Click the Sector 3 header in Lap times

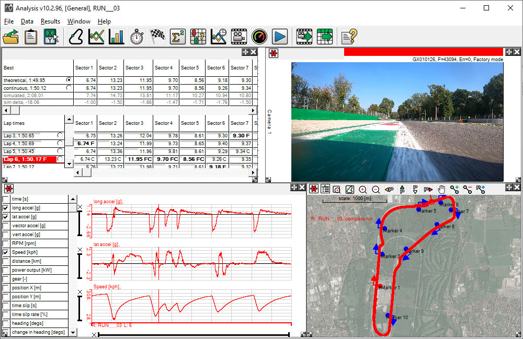click(x=134, y=123)
